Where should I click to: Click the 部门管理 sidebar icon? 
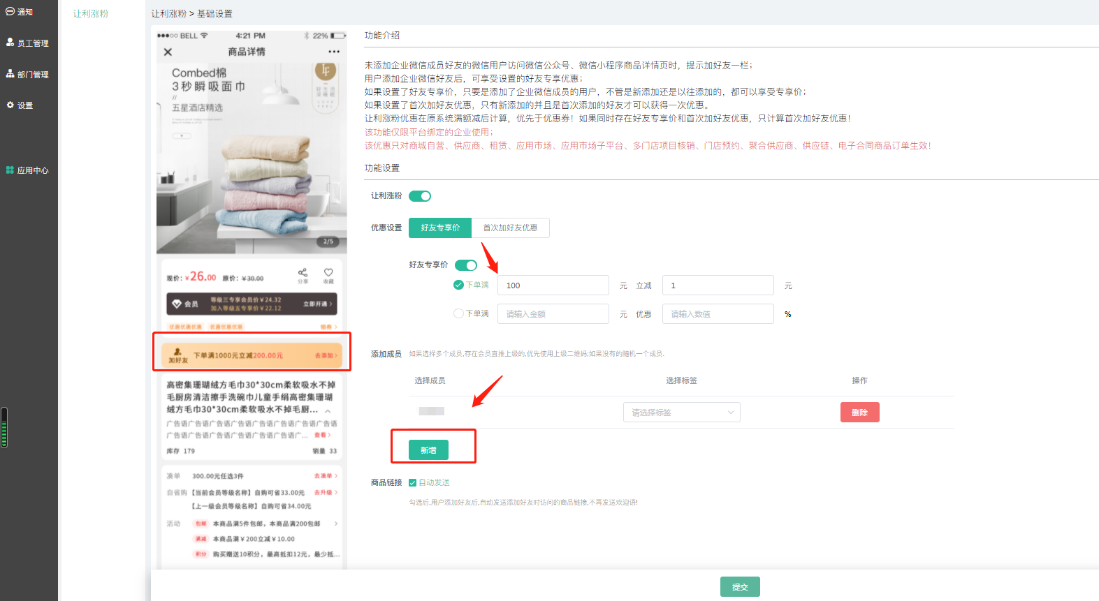click(x=10, y=74)
